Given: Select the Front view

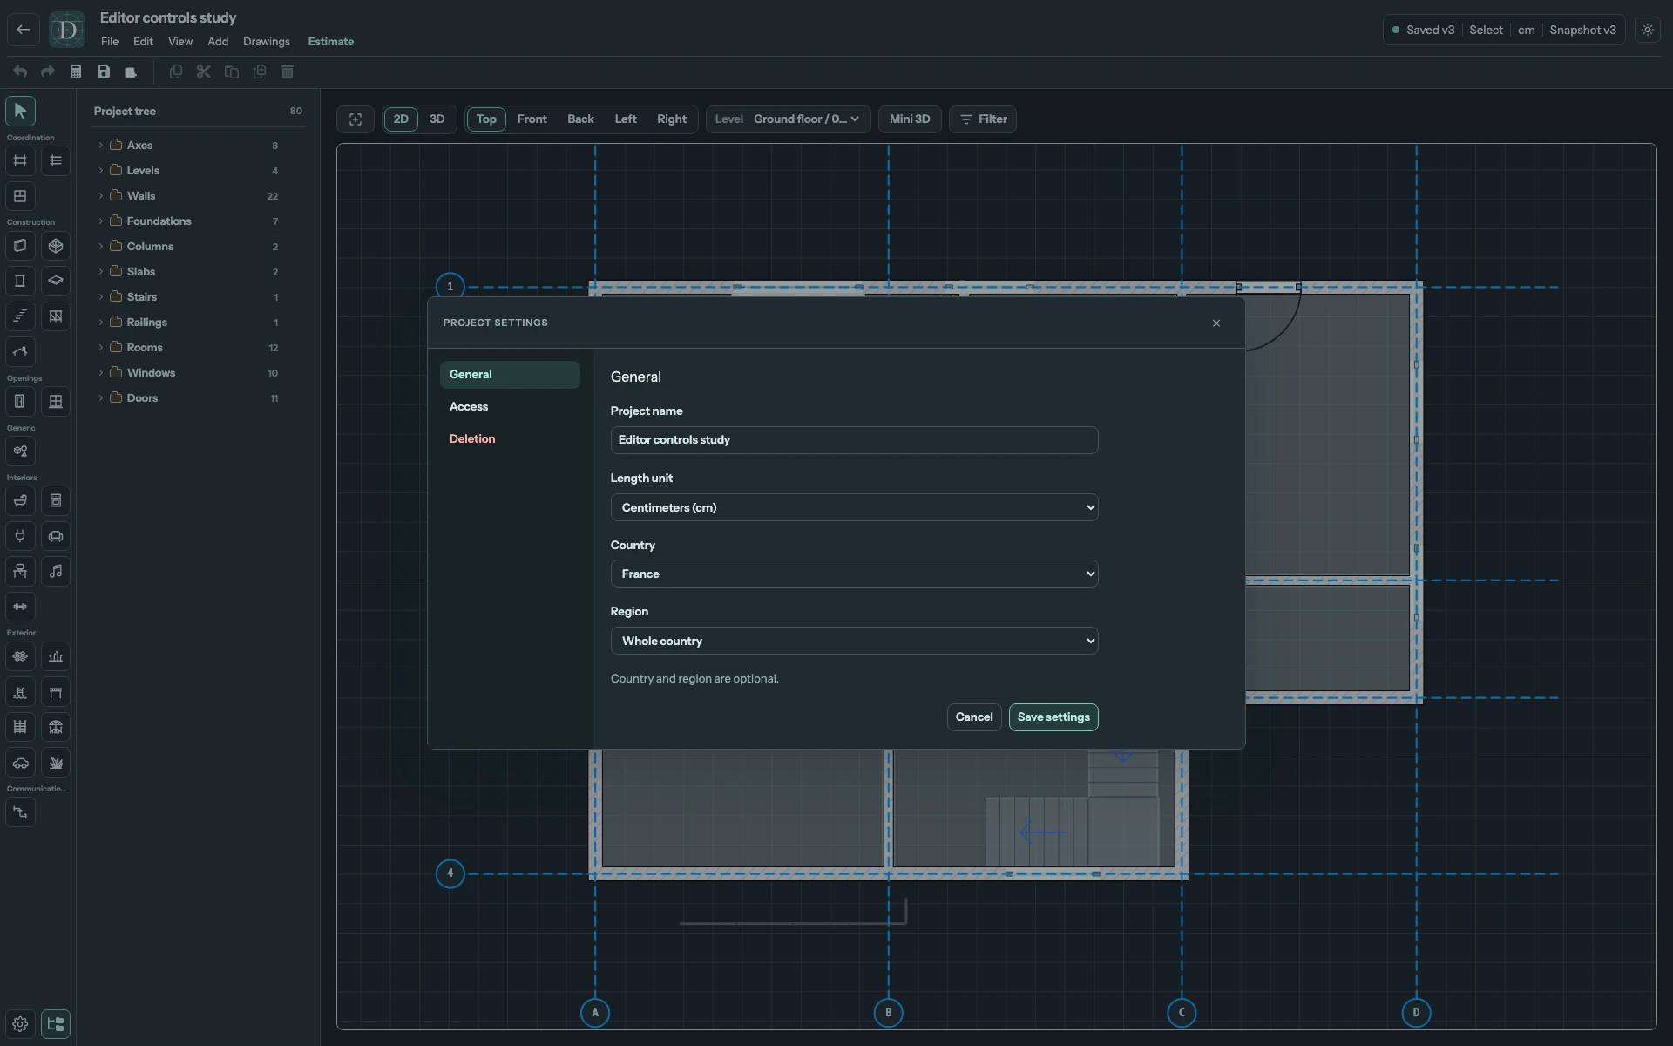Looking at the screenshot, I should (532, 119).
